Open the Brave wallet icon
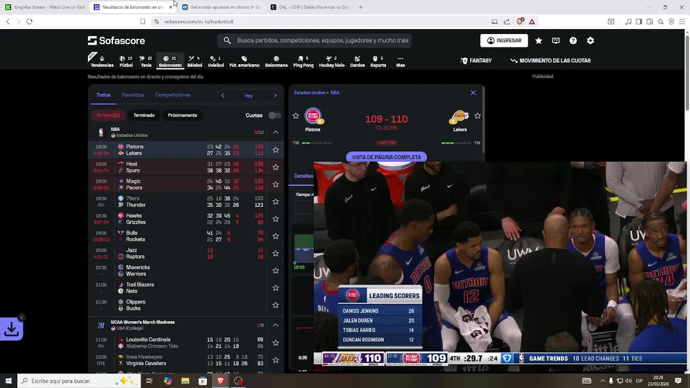 click(650, 22)
